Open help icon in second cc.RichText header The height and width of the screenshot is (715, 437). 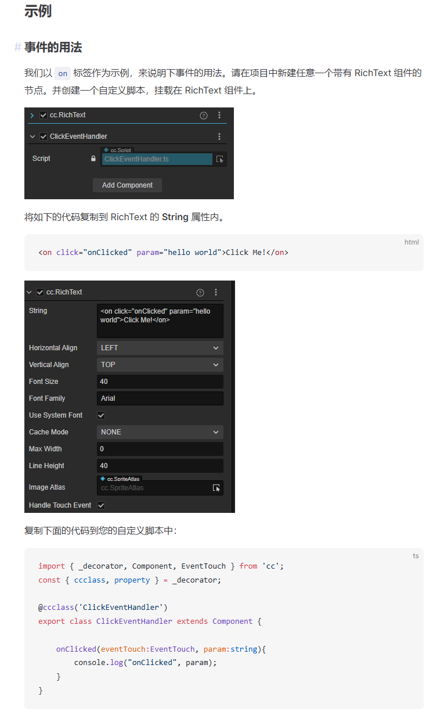[200, 292]
